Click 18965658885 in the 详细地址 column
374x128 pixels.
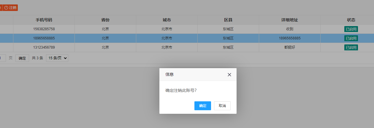tap(290, 38)
